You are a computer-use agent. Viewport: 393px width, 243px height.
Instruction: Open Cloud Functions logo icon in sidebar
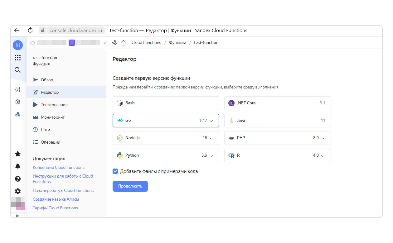pos(18,45)
